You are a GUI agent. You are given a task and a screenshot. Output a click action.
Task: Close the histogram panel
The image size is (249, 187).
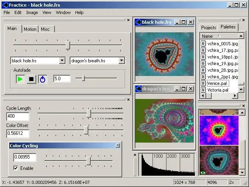click(135, 155)
